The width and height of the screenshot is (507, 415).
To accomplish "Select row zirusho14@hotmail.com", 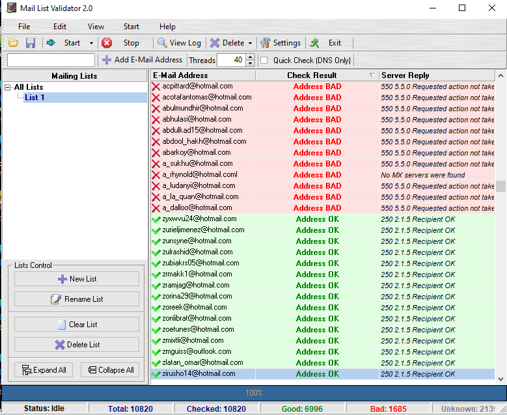I will coord(323,374).
